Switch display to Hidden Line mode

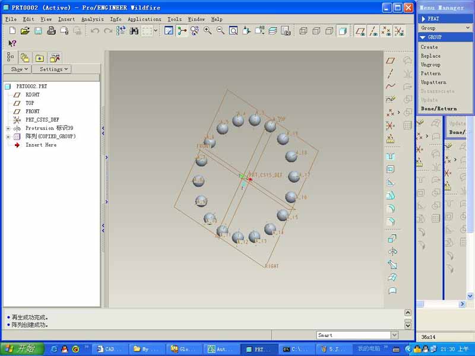[316, 31]
